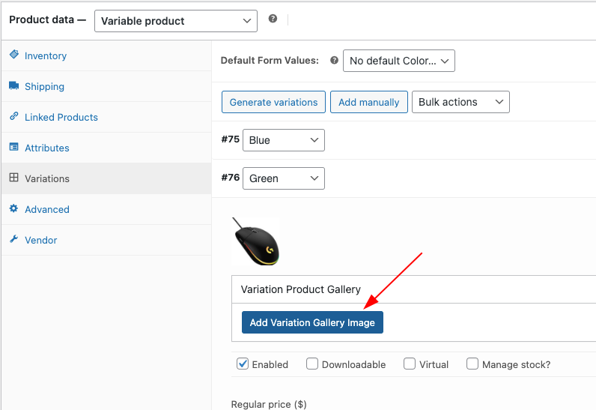Click the Vendor wrench icon

pyautogui.click(x=14, y=239)
